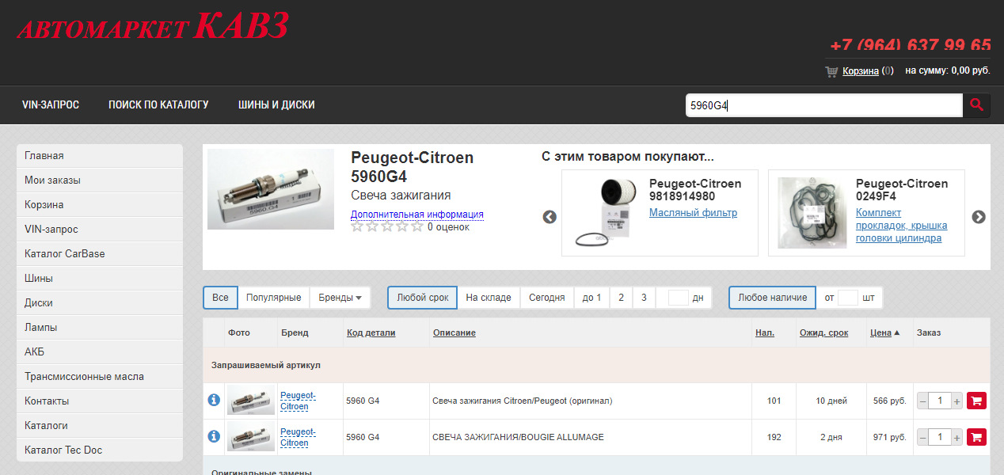Open spark plug thumbnail in 971 руб. row
This screenshot has height=475, width=1004.
[251, 436]
